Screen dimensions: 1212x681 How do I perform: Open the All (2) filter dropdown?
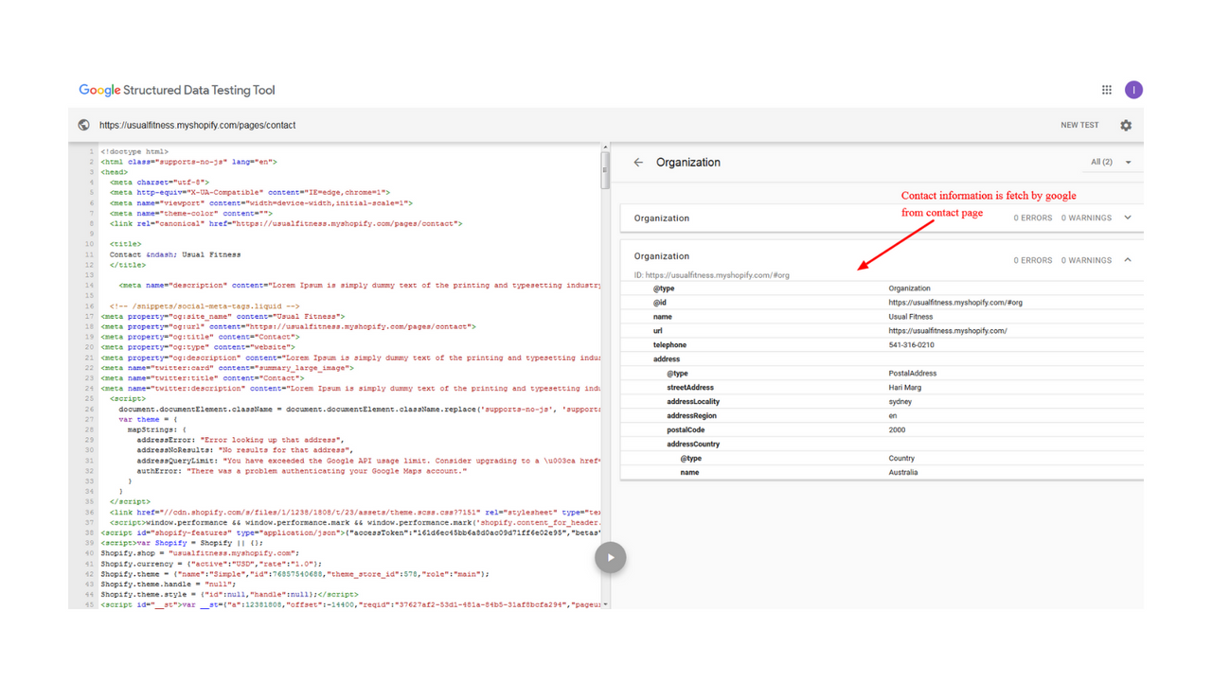pyautogui.click(x=1112, y=162)
